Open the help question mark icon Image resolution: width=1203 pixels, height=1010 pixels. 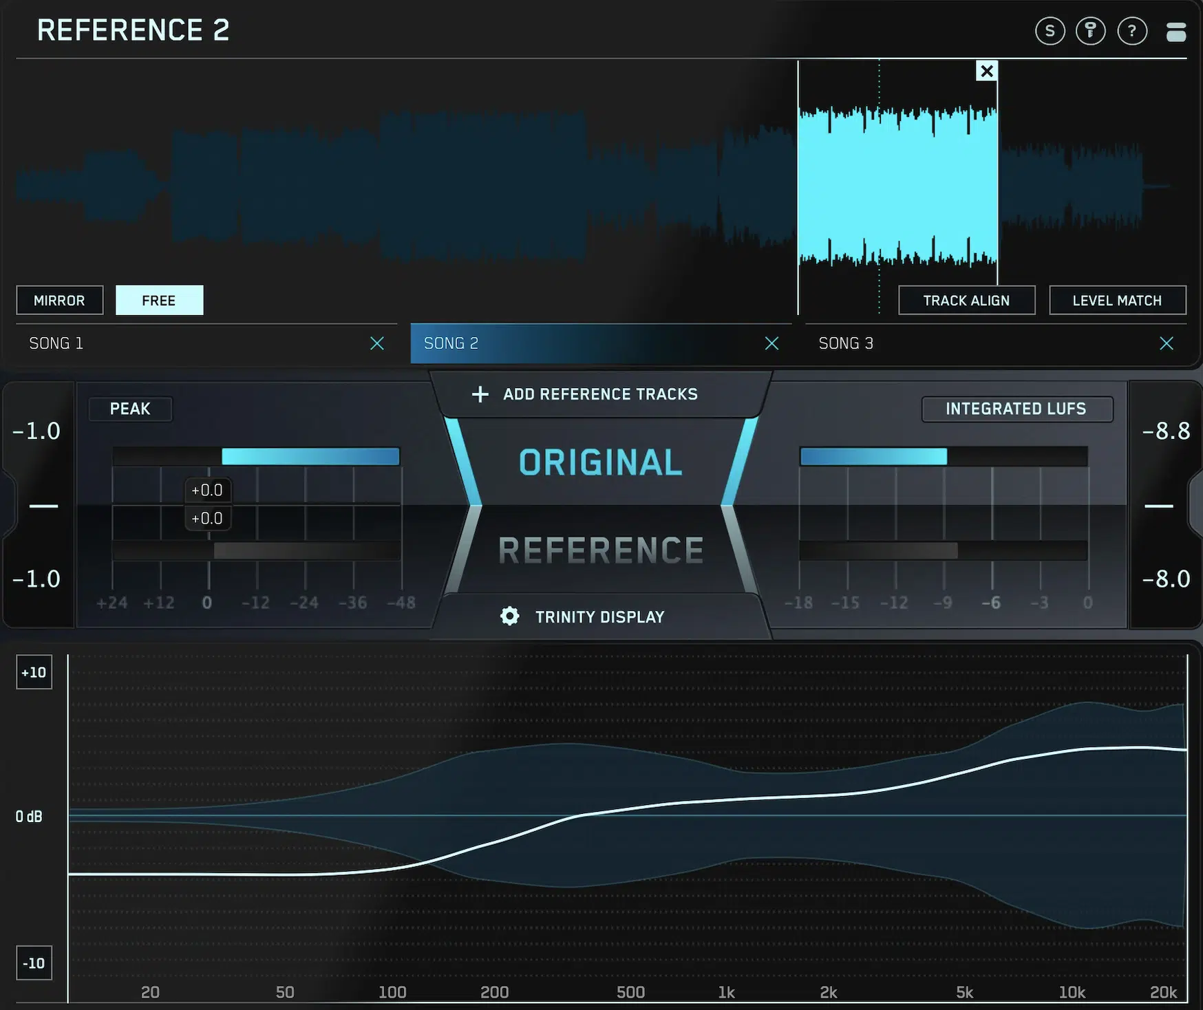1132,31
